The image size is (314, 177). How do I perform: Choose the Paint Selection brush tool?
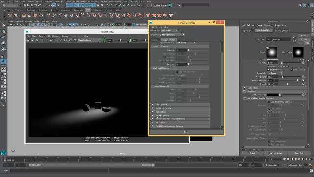coord(3,37)
